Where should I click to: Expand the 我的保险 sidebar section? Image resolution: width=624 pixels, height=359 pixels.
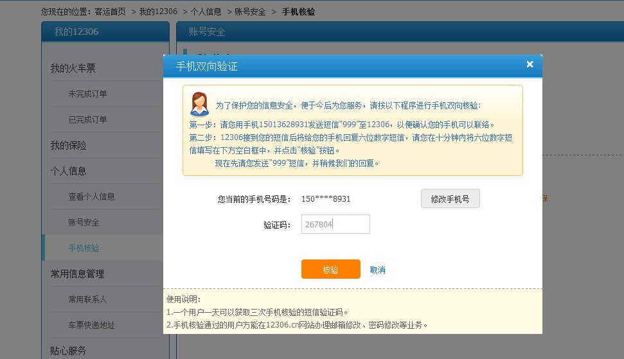coord(69,145)
